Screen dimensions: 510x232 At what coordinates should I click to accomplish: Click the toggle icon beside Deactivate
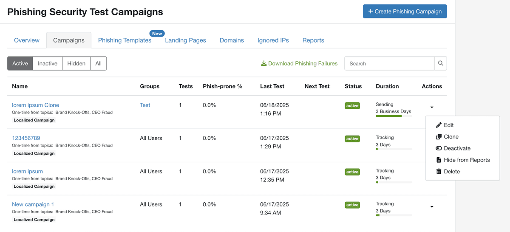coord(439,148)
